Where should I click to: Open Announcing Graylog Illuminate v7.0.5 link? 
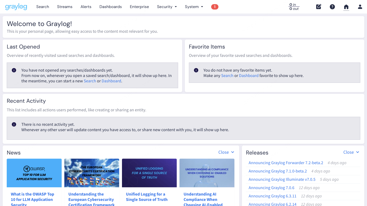(x=282, y=179)
